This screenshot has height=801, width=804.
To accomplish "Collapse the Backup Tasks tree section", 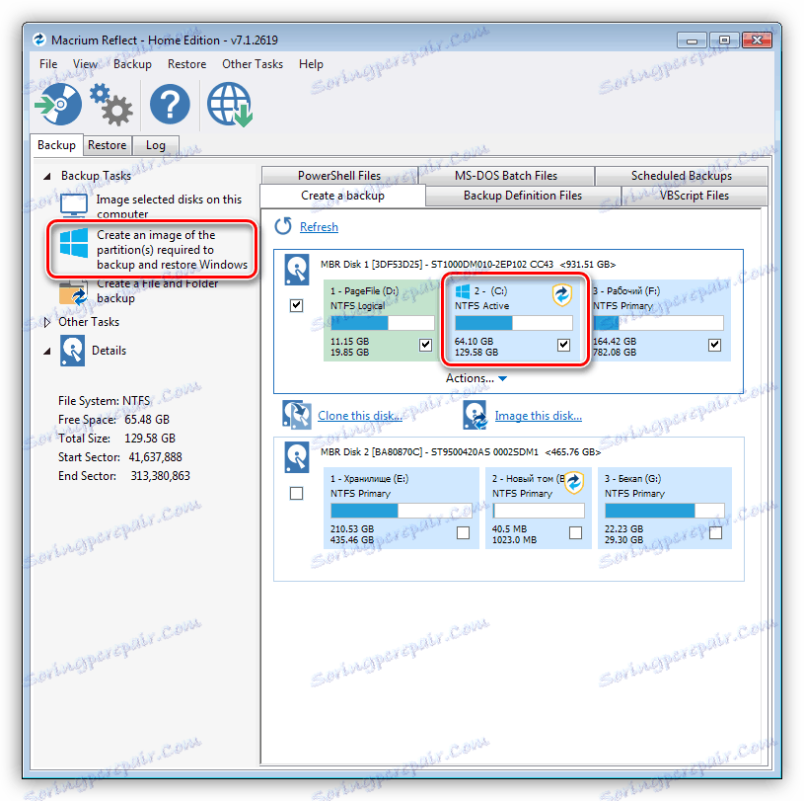I will click(47, 176).
